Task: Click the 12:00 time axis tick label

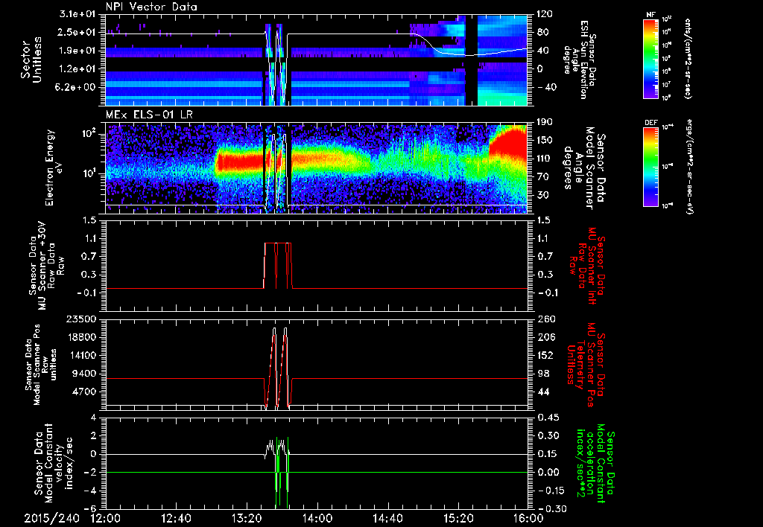Action: [105, 517]
